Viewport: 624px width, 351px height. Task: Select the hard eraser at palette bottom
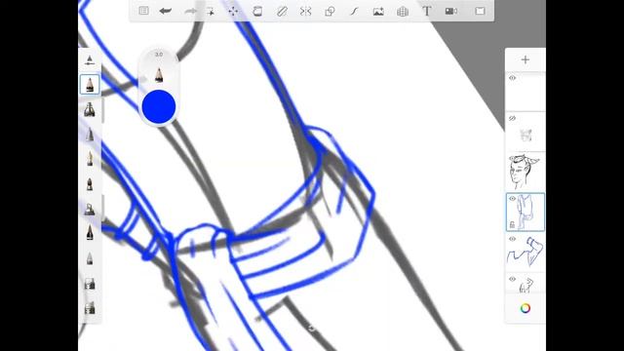(x=90, y=308)
